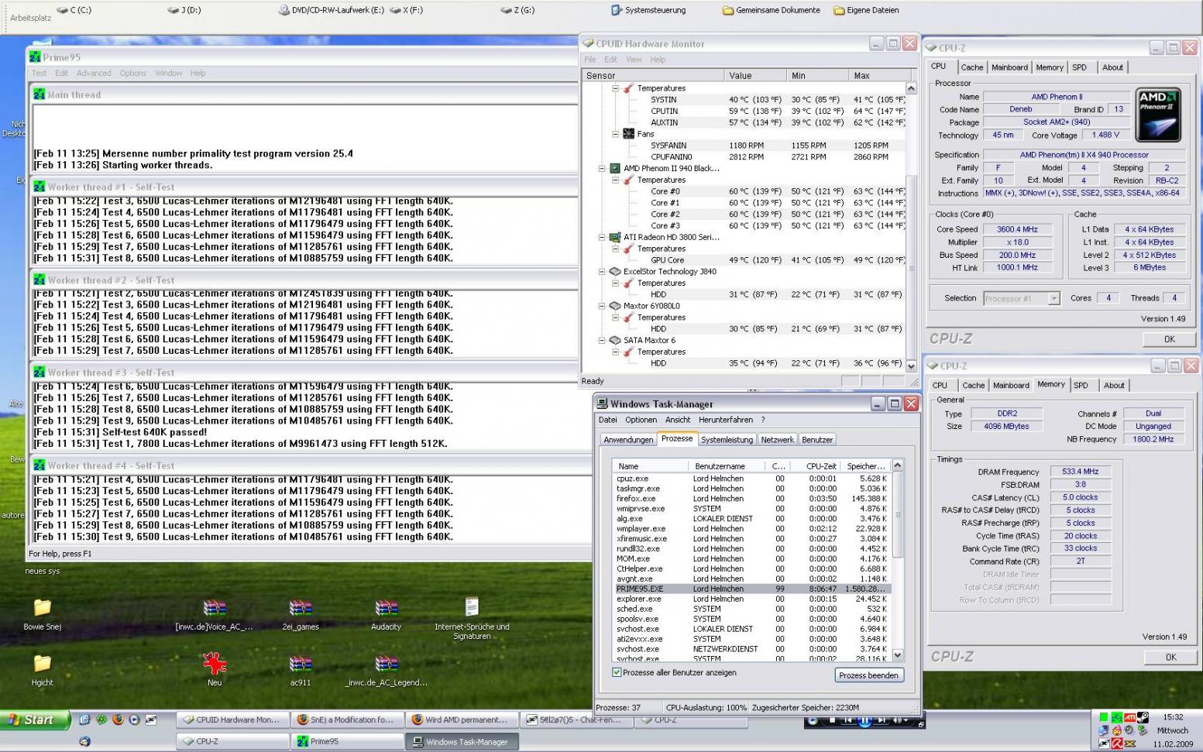Screen dimensions: 1203x752
Task: Open Advanced menu in Prime95
Action: point(94,73)
